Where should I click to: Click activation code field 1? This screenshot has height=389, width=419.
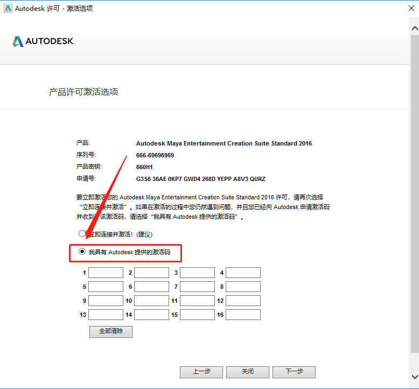[106, 273]
